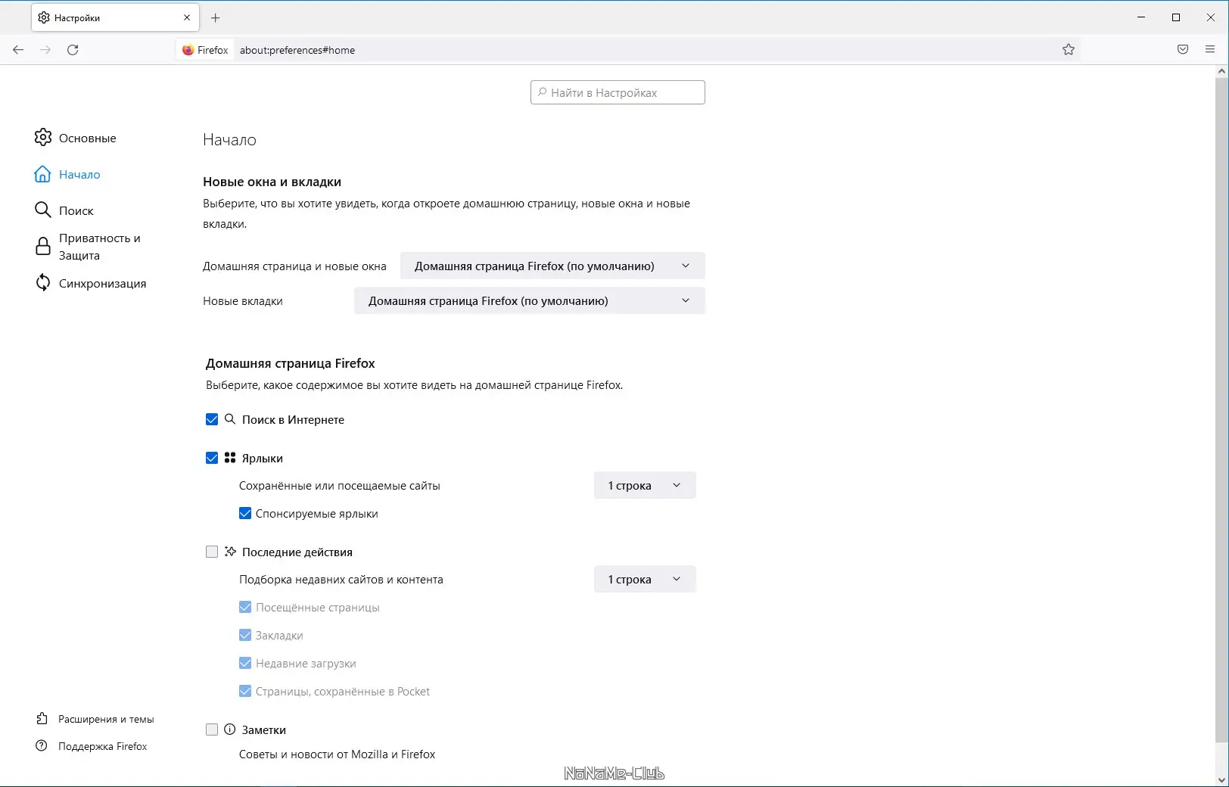Expand the Ярлыки row count dropdown
Screen dimensions: 1229x787
[644, 485]
